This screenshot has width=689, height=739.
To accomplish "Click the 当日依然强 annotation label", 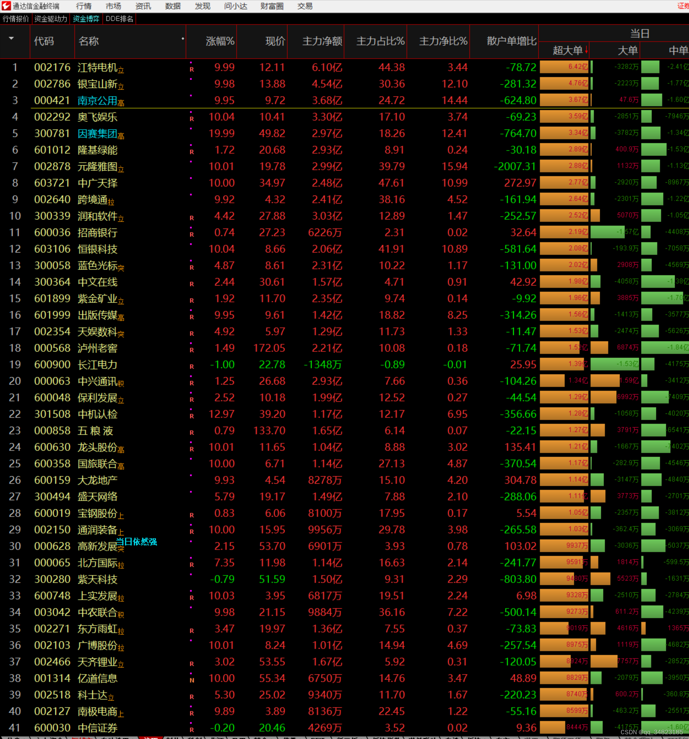I will click(136, 542).
